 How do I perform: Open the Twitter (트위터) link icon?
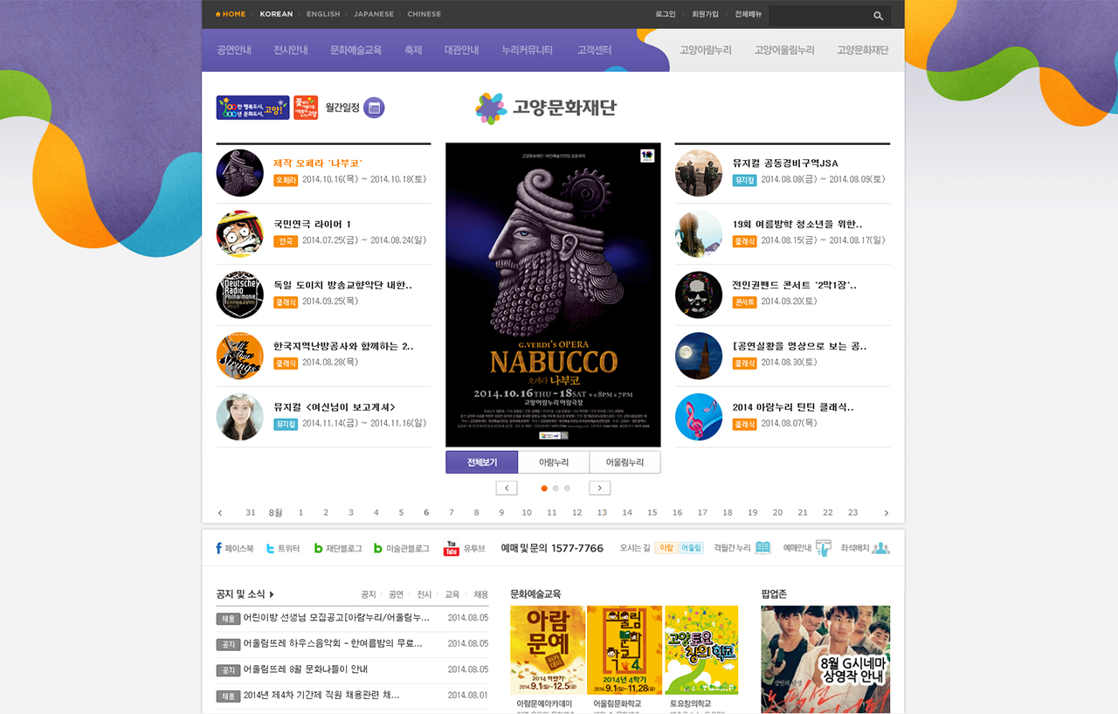click(271, 548)
